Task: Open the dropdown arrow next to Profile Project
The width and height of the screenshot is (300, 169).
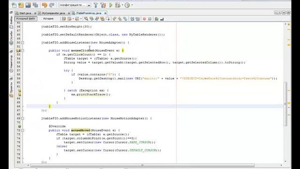Action: point(132,5)
